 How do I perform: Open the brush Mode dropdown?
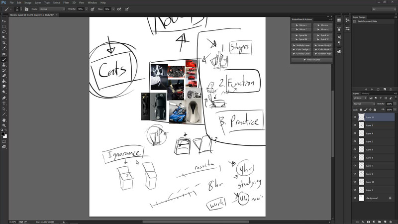(x=52, y=9)
